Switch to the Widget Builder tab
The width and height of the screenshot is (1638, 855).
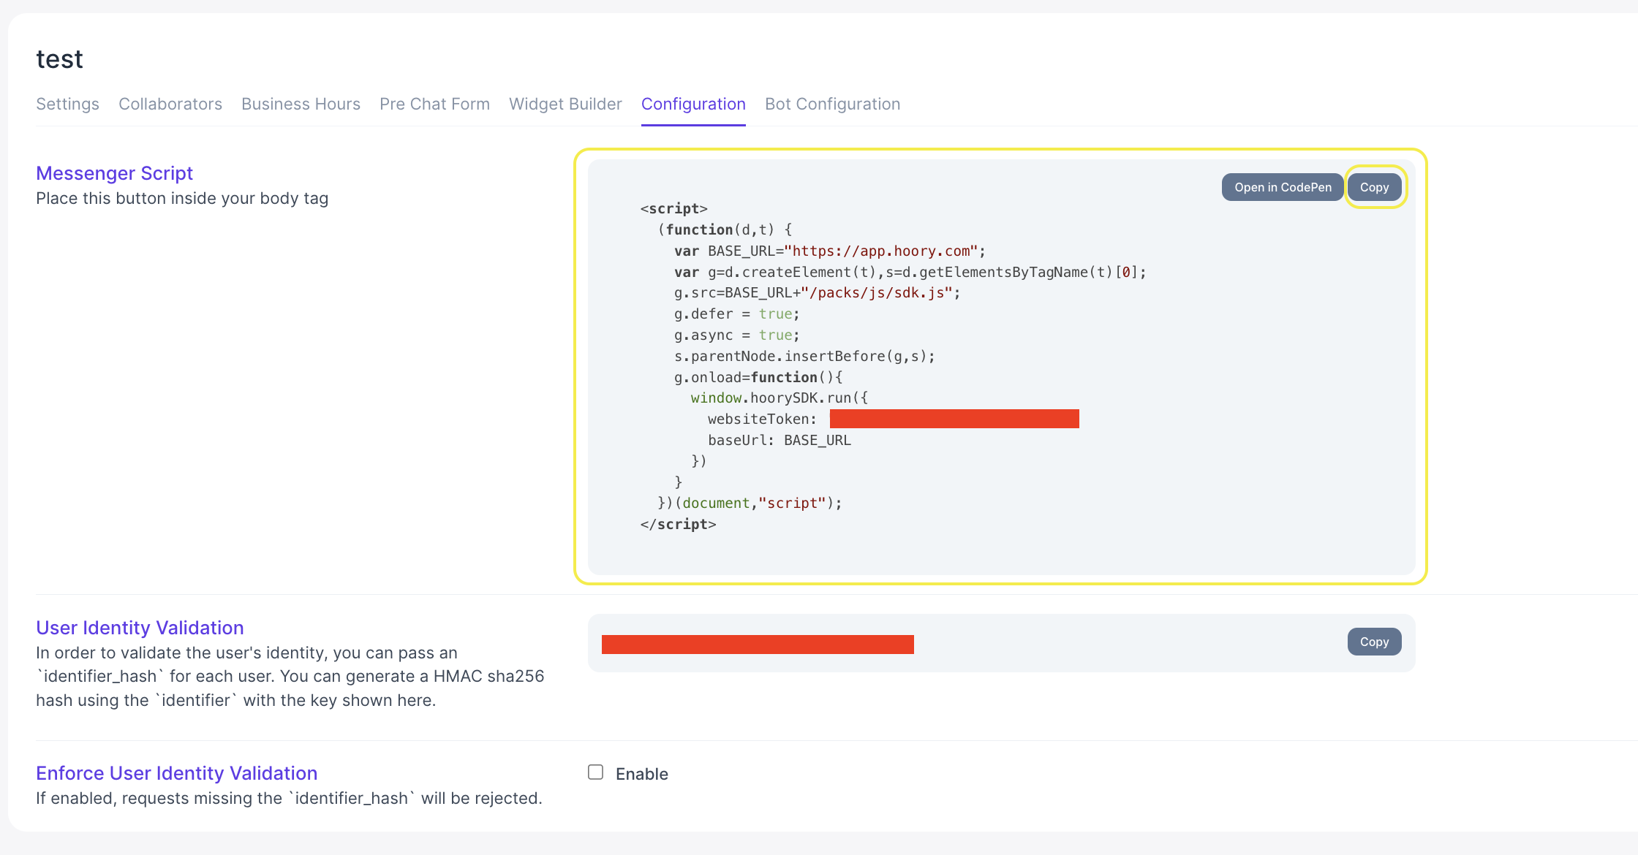pos(565,104)
